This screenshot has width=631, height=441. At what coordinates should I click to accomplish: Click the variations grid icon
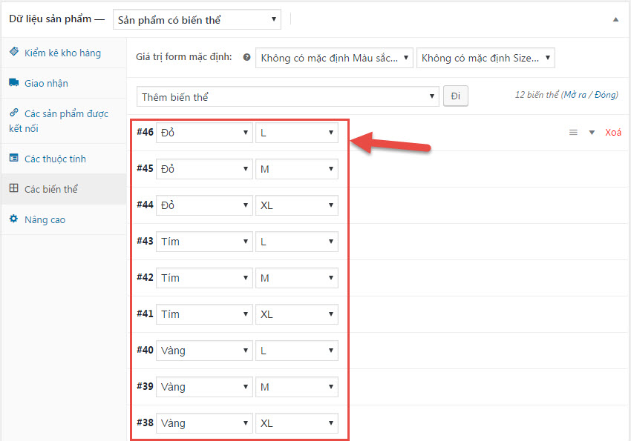coord(13,188)
